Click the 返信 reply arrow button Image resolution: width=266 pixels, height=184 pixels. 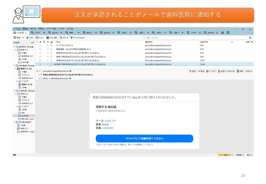[x=192, y=71]
